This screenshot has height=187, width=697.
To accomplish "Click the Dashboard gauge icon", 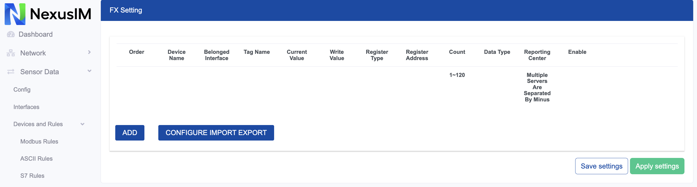I will tap(11, 34).
